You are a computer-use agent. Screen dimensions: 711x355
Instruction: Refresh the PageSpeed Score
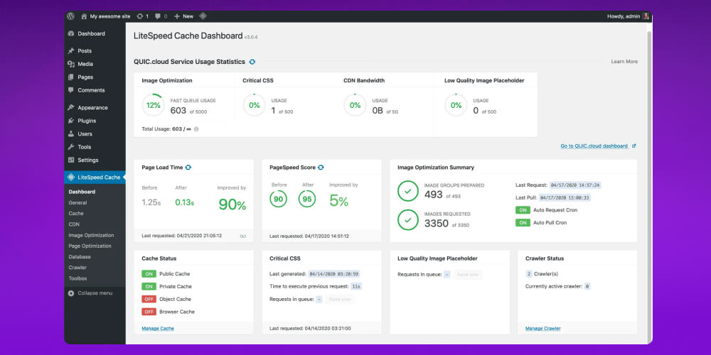tap(321, 168)
